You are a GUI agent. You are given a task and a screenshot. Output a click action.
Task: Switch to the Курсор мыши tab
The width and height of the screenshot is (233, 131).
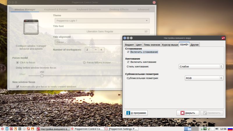pos(170,45)
